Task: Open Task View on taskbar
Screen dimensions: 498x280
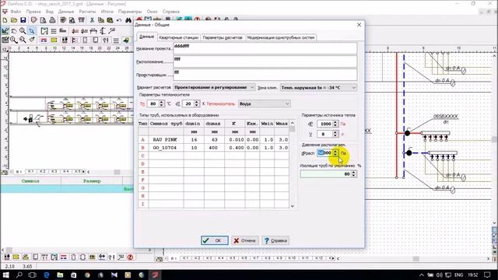Action: (32, 275)
